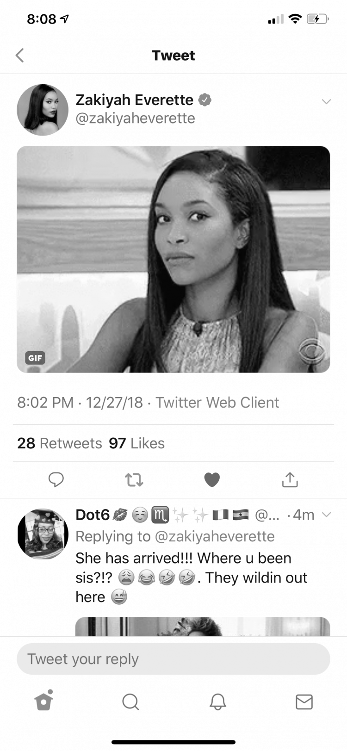This screenshot has height=751, width=347.
Task: Open the Notifications bell tab
Action: point(217,701)
